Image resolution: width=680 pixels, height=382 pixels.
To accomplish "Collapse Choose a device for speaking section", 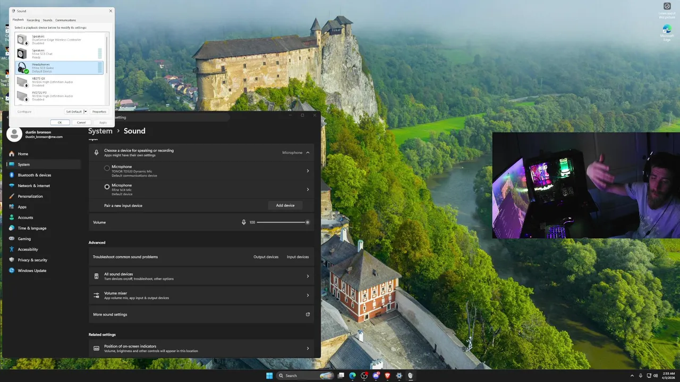I will [308, 153].
